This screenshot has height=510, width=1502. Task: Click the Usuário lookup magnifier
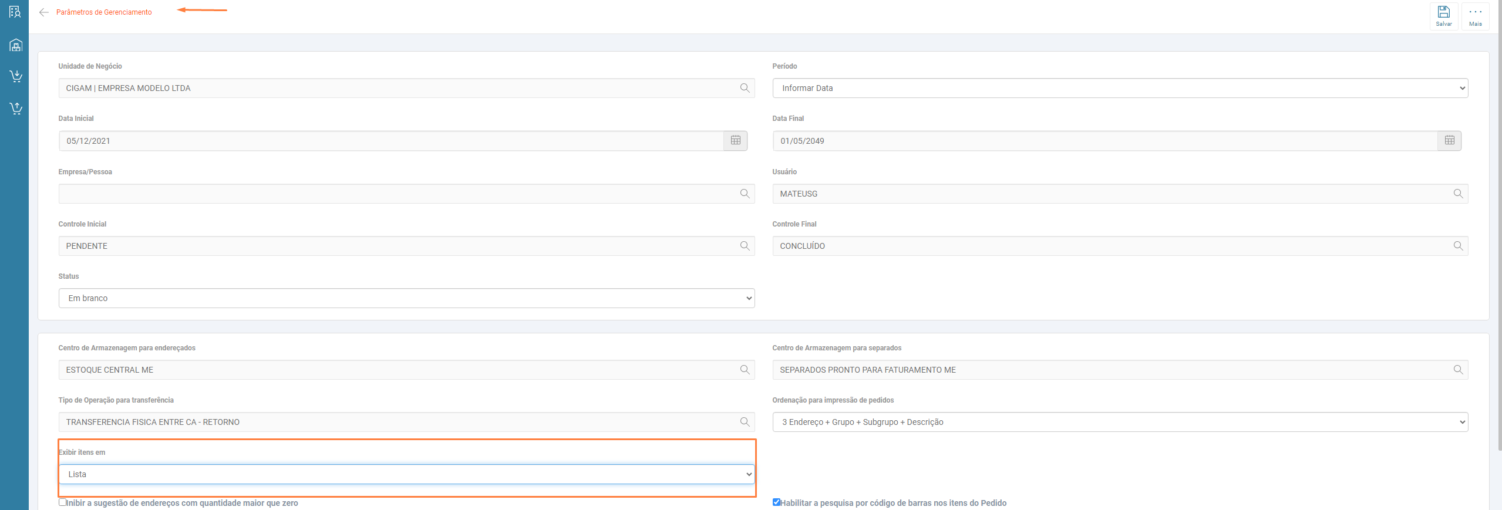[1458, 194]
